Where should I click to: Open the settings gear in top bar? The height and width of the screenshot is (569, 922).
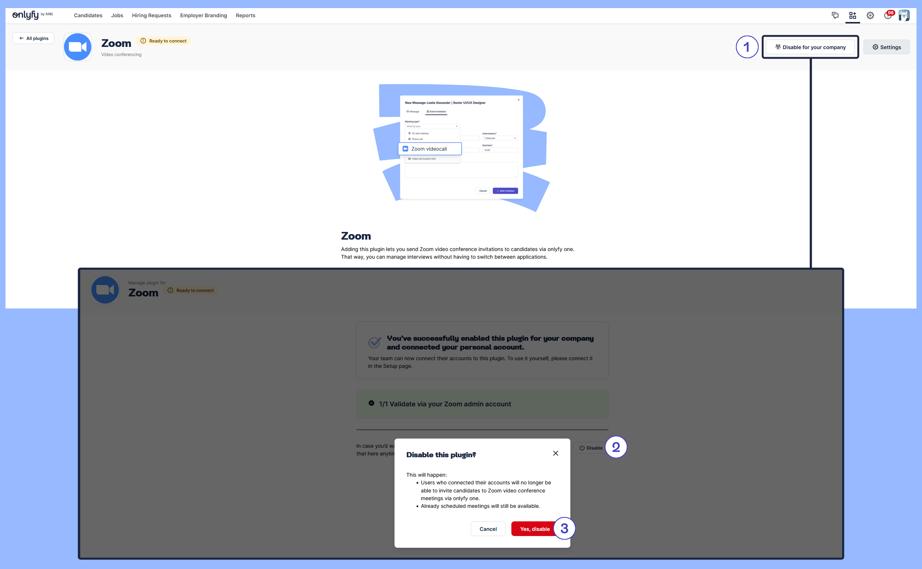(x=870, y=15)
